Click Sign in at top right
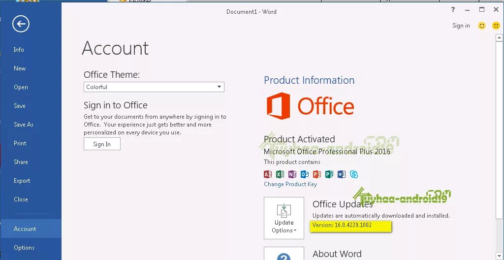 coord(461,26)
